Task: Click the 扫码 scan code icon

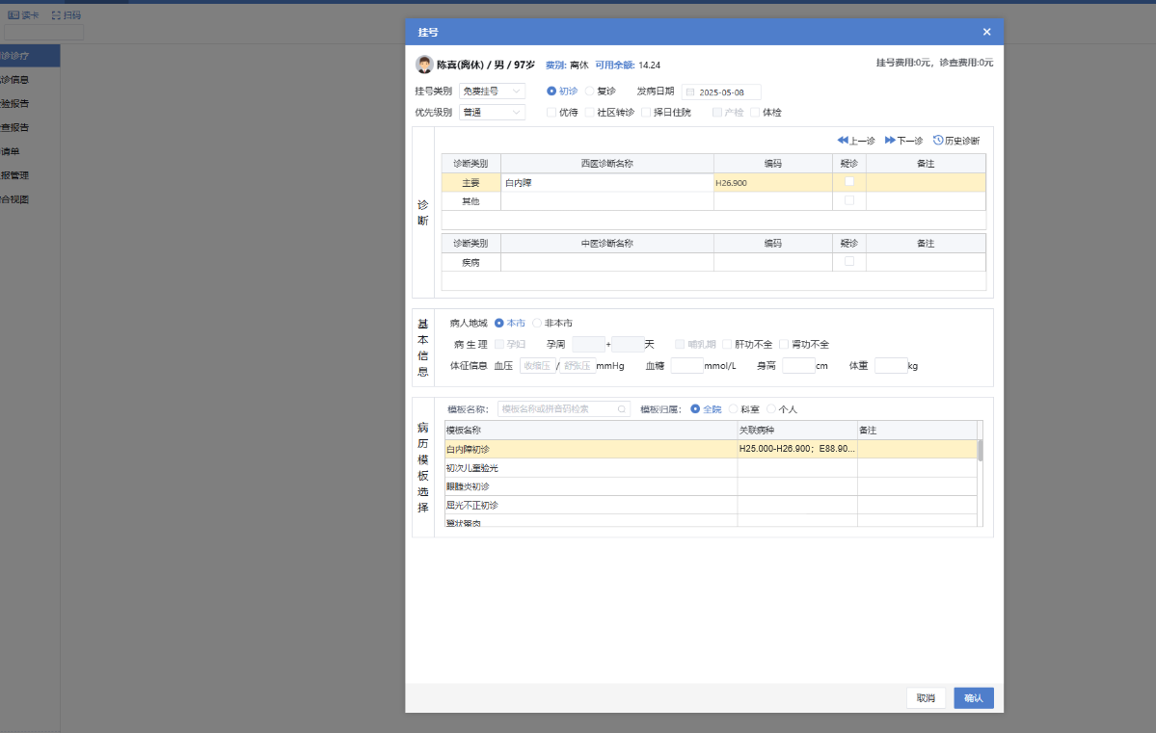Action: [x=56, y=15]
